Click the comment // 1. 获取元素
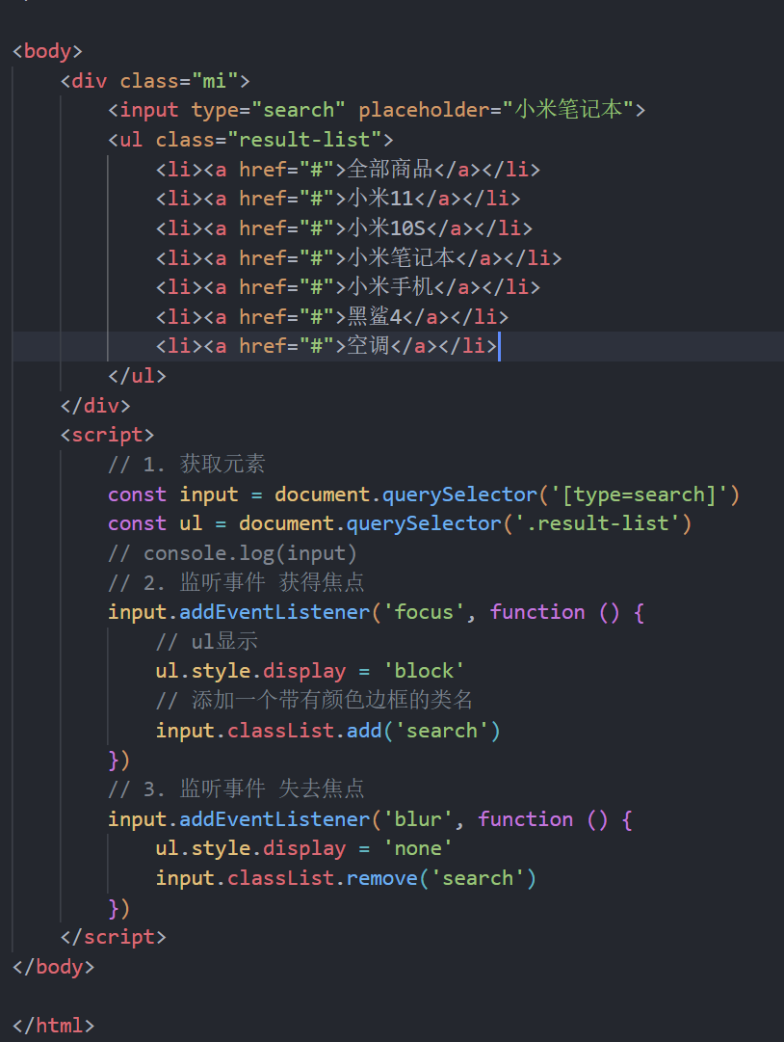This screenshot has height=1042, width=784. 187,464
